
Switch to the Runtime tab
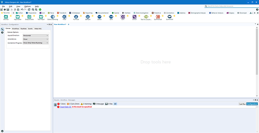(24, 29)
